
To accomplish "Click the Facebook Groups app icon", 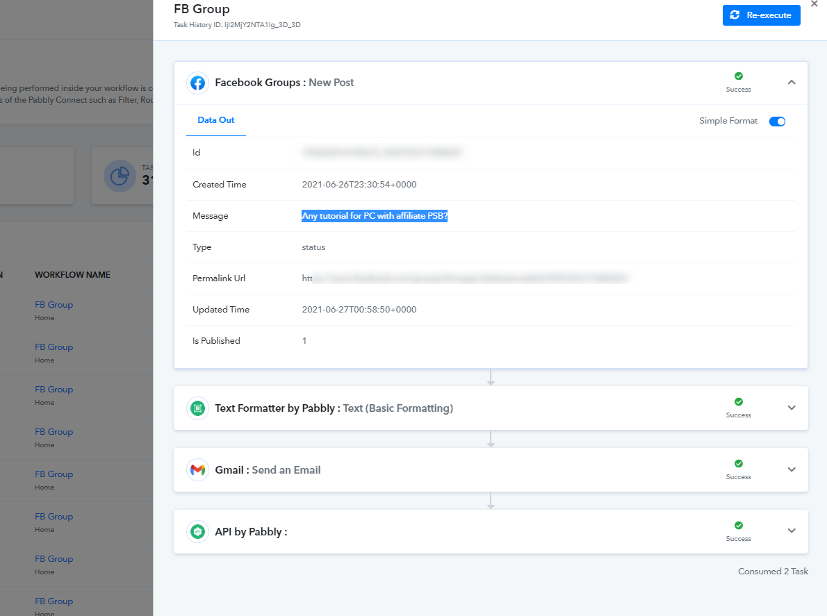I will [198, 83].
